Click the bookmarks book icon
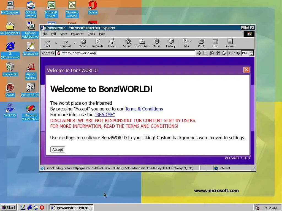The width and height of the screenshot is (282, 211). 212,53
